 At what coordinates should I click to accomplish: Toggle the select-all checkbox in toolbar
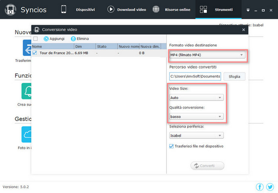[x=35, y=38]
